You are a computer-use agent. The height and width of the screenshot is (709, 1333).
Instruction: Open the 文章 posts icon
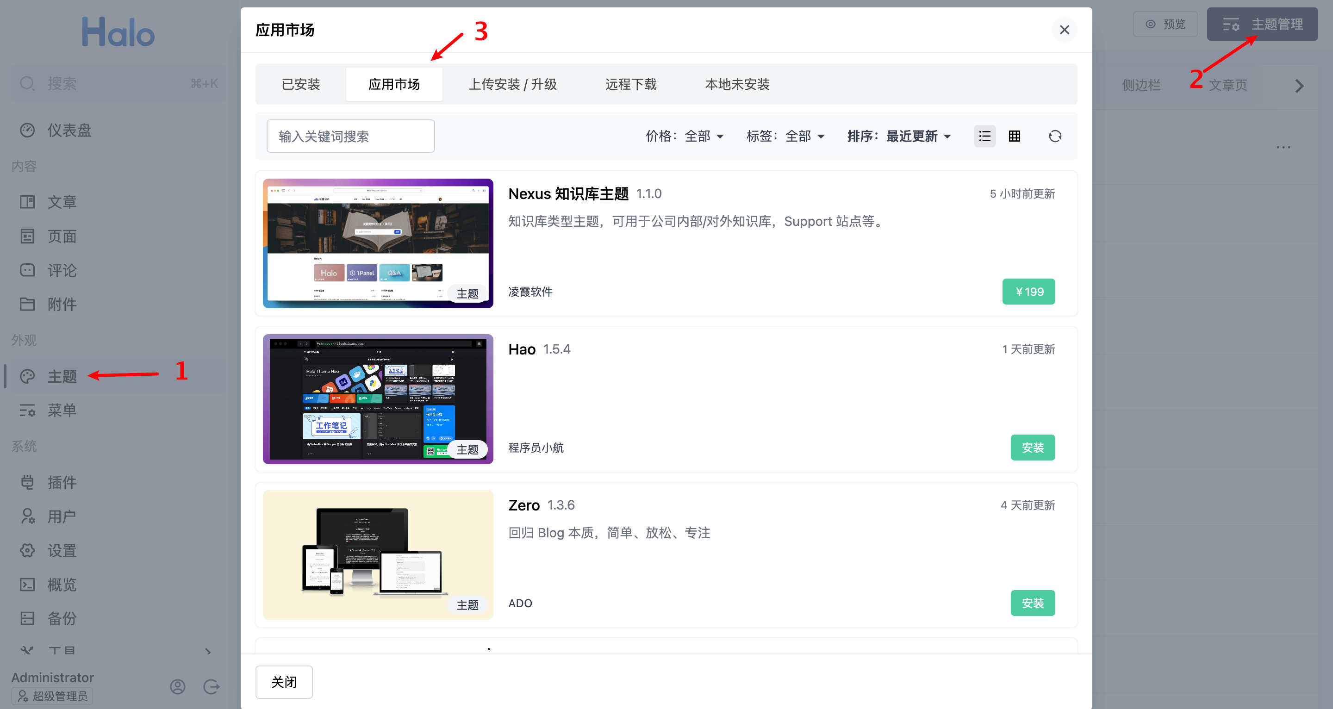click(27, 202)
